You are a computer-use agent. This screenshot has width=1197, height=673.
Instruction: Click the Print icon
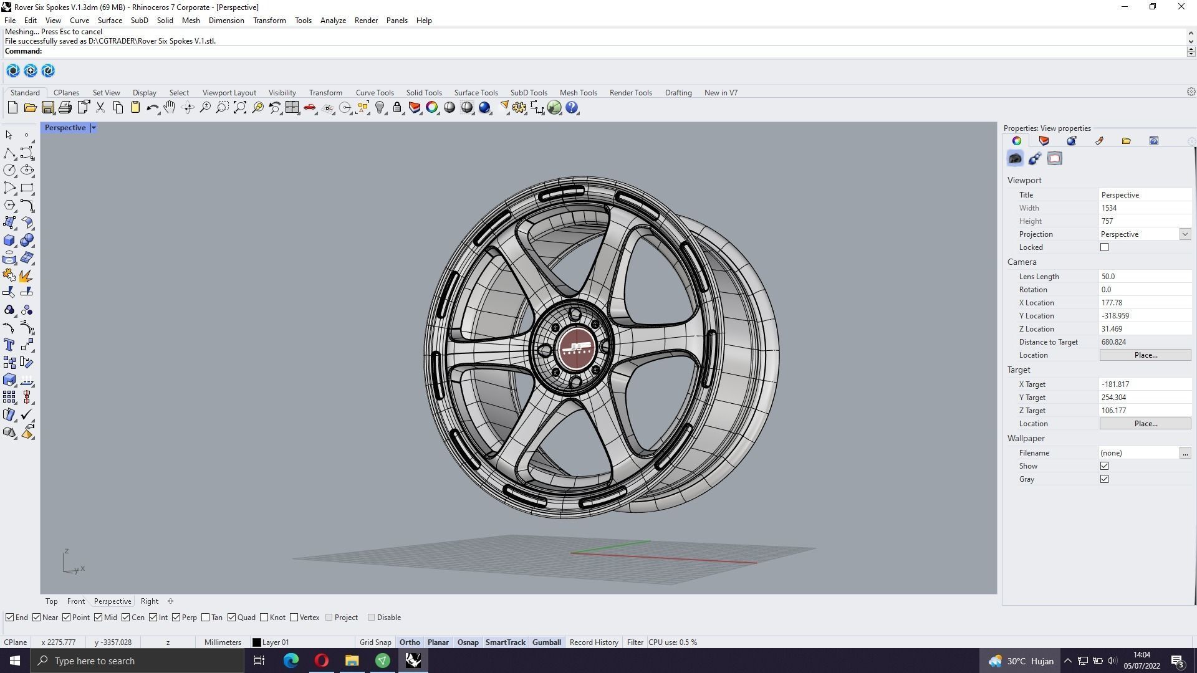click(65, 108)
